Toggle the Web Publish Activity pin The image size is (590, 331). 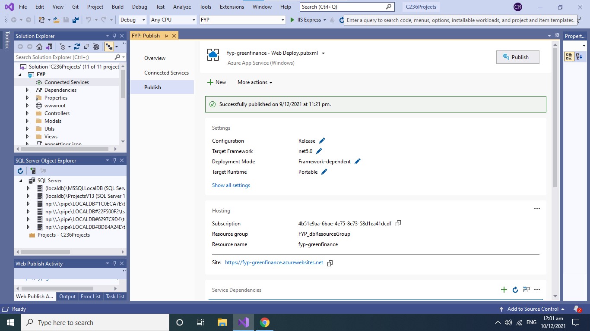114,263
